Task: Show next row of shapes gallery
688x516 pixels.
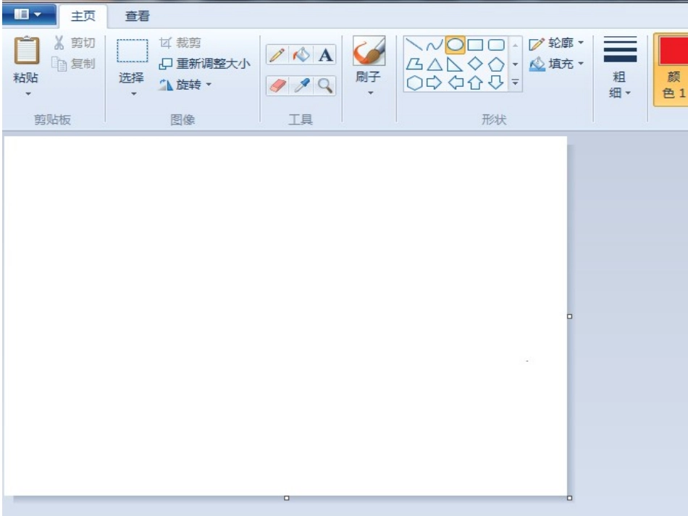Action: coord(515,64)
